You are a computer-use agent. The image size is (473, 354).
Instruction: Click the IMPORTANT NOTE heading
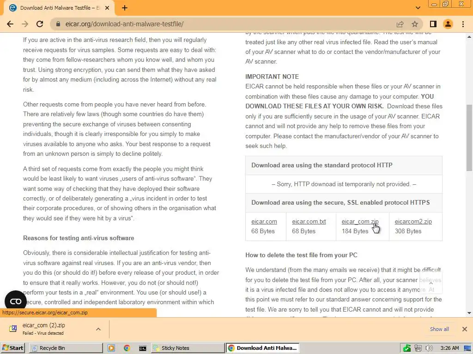tap(272, 77)
